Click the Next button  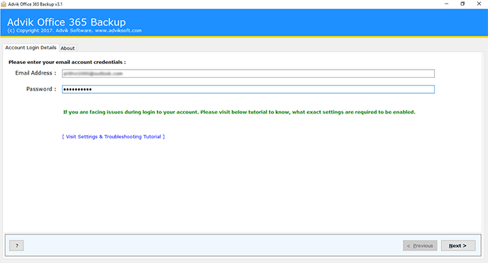[x=458, y=246]
